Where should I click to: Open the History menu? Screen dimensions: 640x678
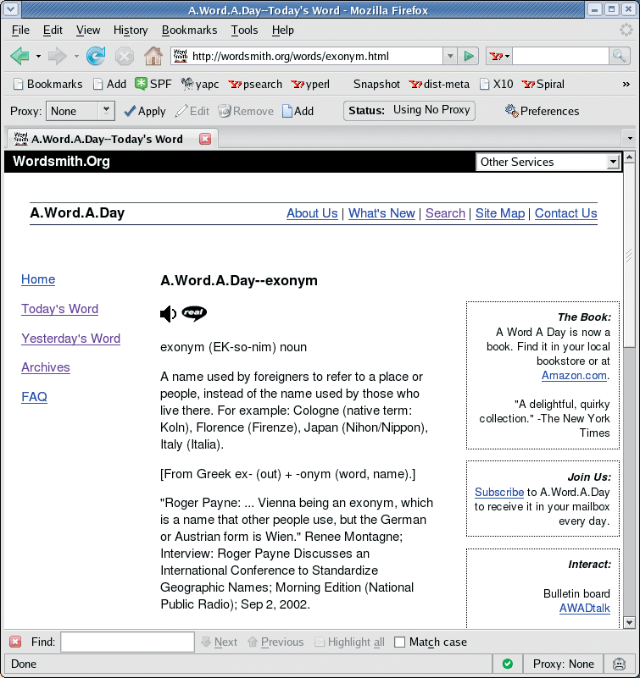[x=131, y=30]
